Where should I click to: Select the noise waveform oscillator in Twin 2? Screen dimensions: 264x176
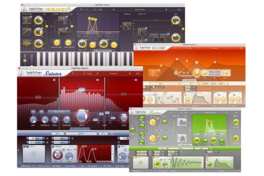27,44
